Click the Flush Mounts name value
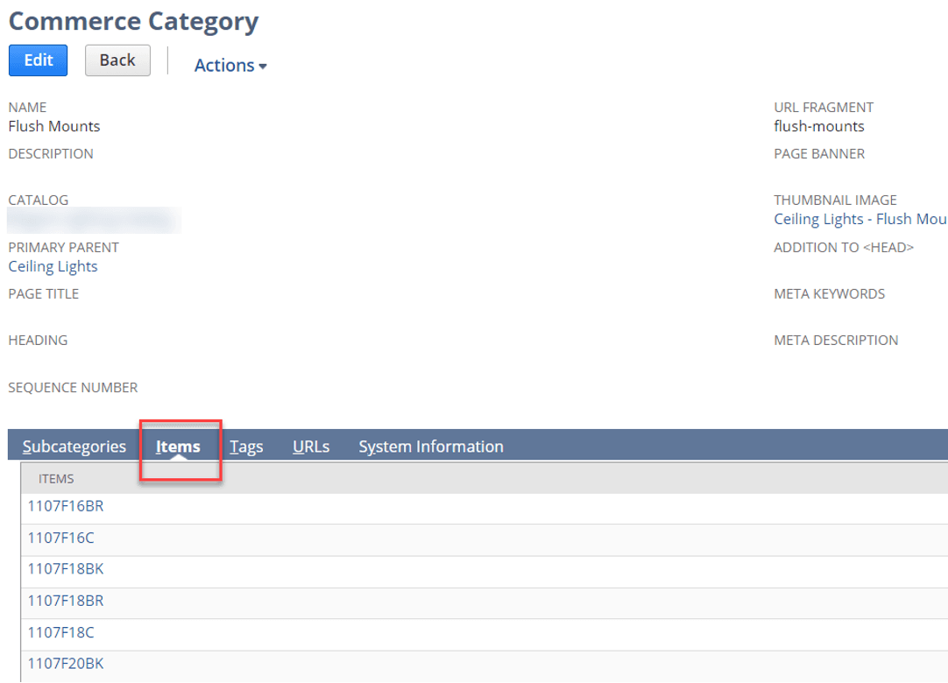Image resolution: width=948 pixels, height=683 pixels. [x=54, y=126]
